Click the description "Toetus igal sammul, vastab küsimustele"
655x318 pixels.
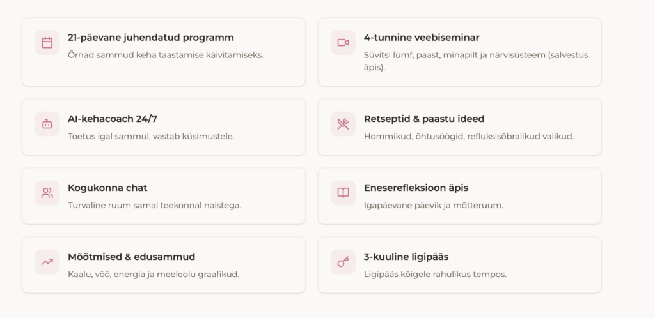click(x=151, y=136)
